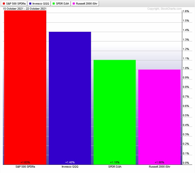Click the blue Invesco QQQ legend swatch
This screenshot has height=173, width=195.
click(30, 4)
